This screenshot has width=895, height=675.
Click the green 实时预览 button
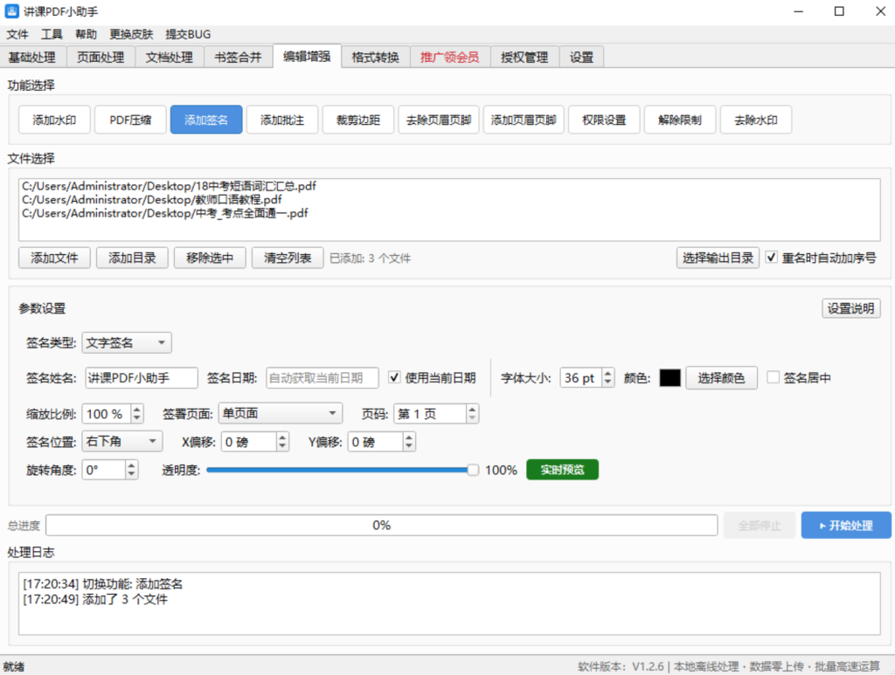(x=562, y=470)
